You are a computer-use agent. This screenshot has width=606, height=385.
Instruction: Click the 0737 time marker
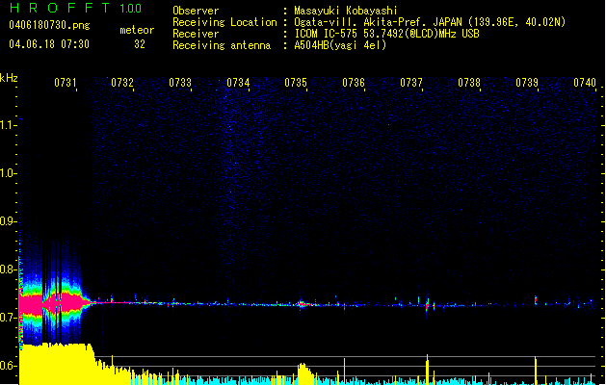(x=411, y=83)
